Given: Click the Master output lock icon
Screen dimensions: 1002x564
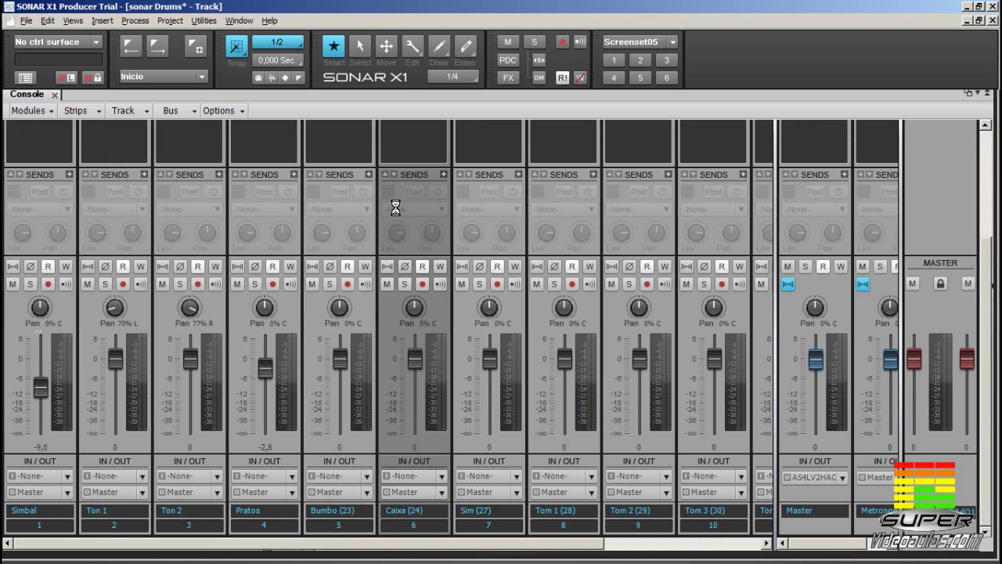Looking at the screenshot, I should point(940,284).
